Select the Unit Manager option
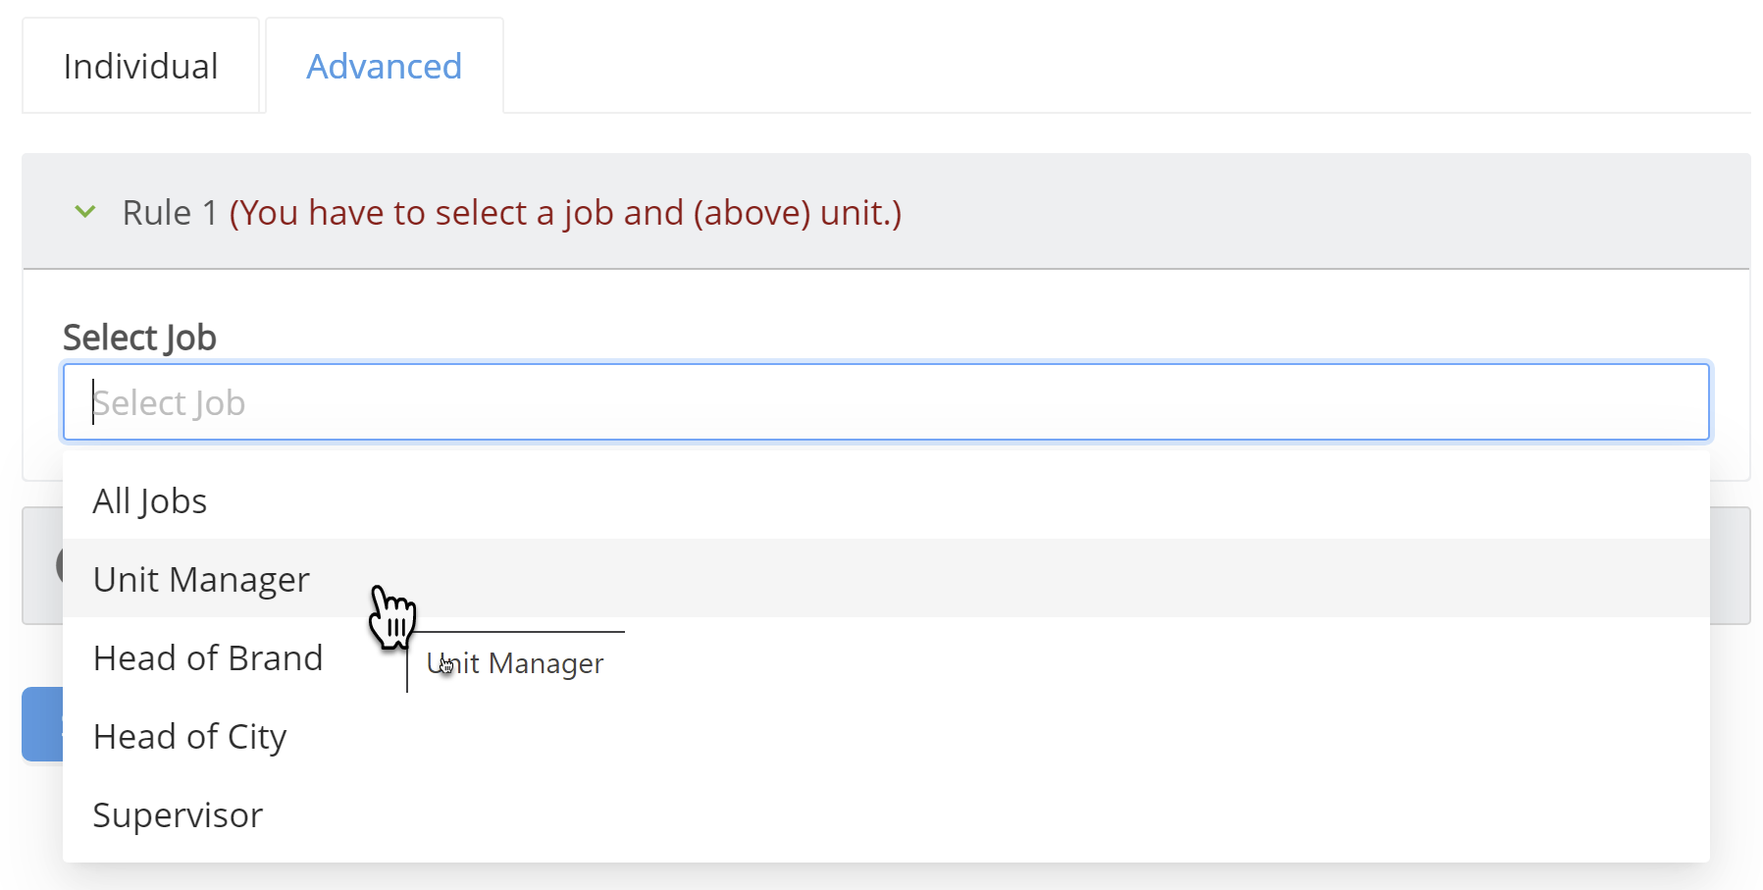 [886, 579]
